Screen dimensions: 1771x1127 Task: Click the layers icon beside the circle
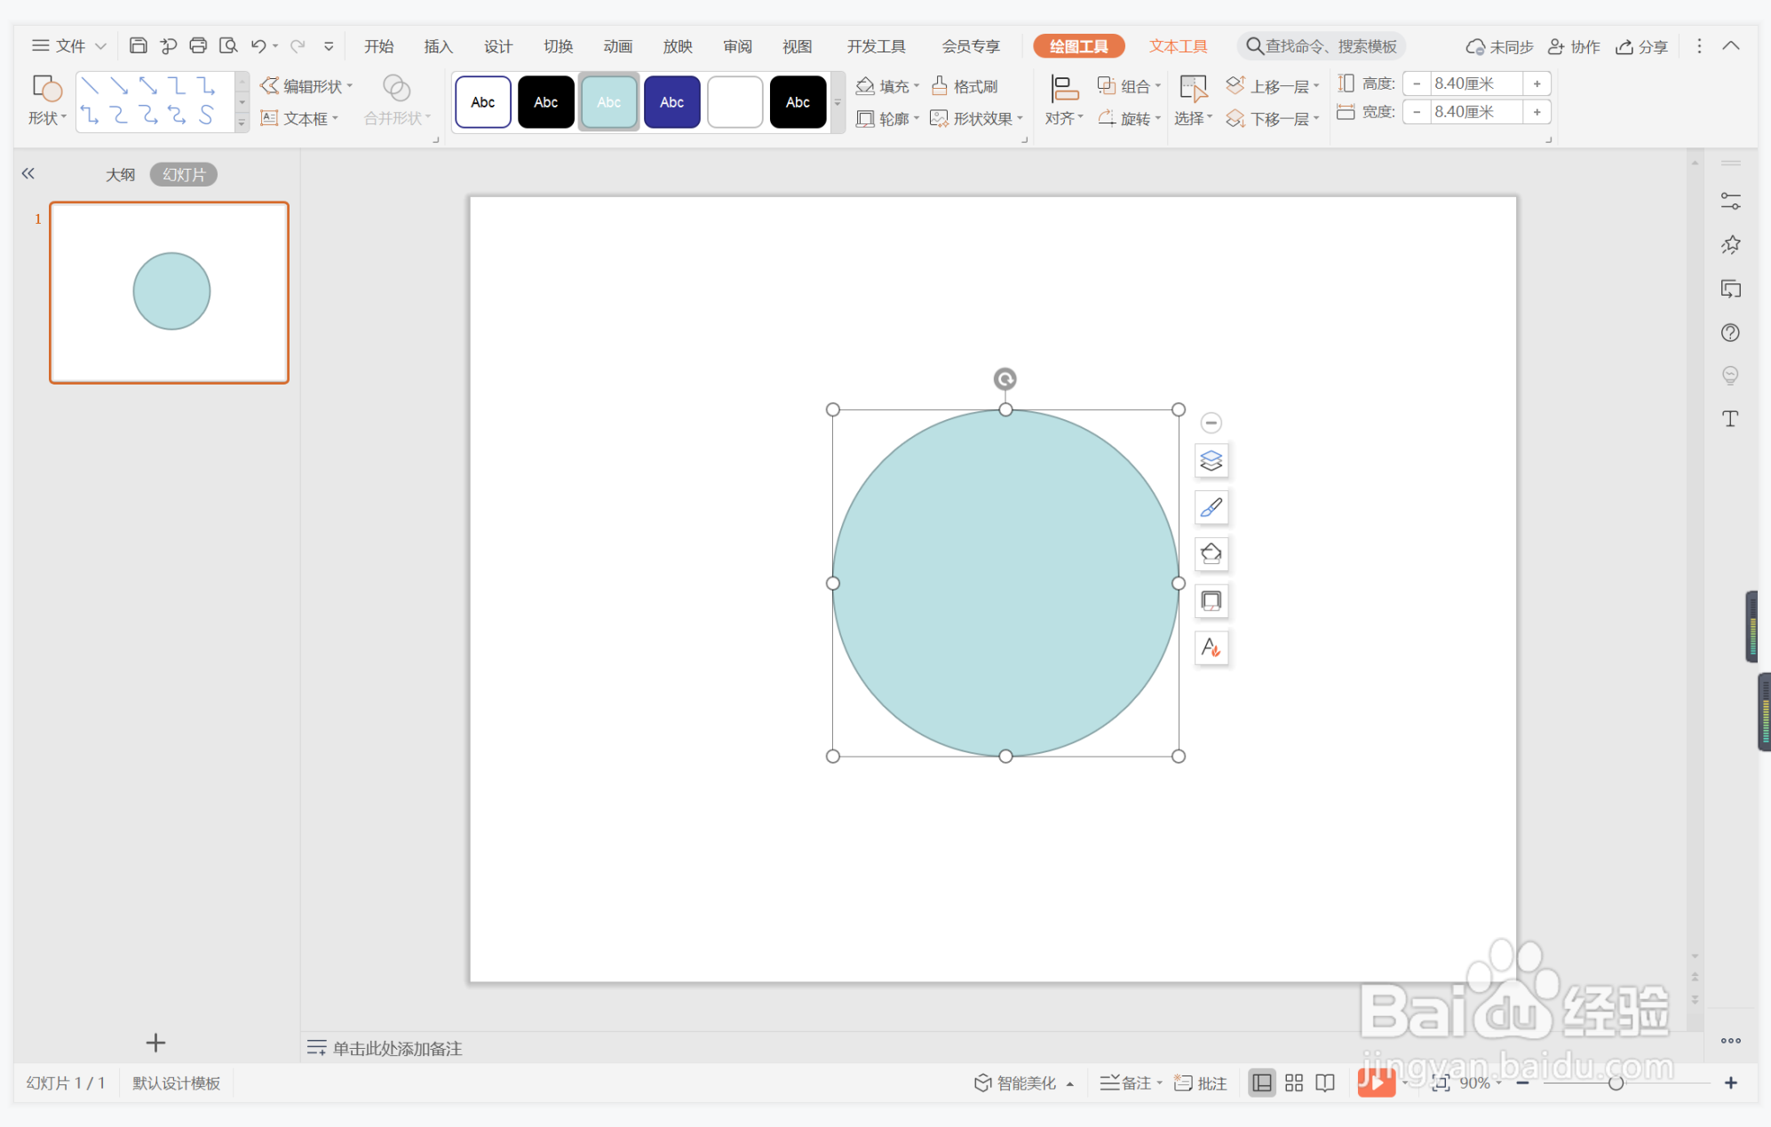point(1211,461)
